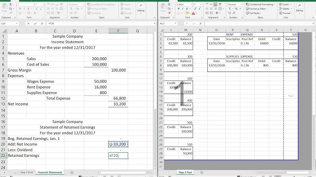
Task: Launch Font dialog in Step 3 Post window
Action: 202,18
